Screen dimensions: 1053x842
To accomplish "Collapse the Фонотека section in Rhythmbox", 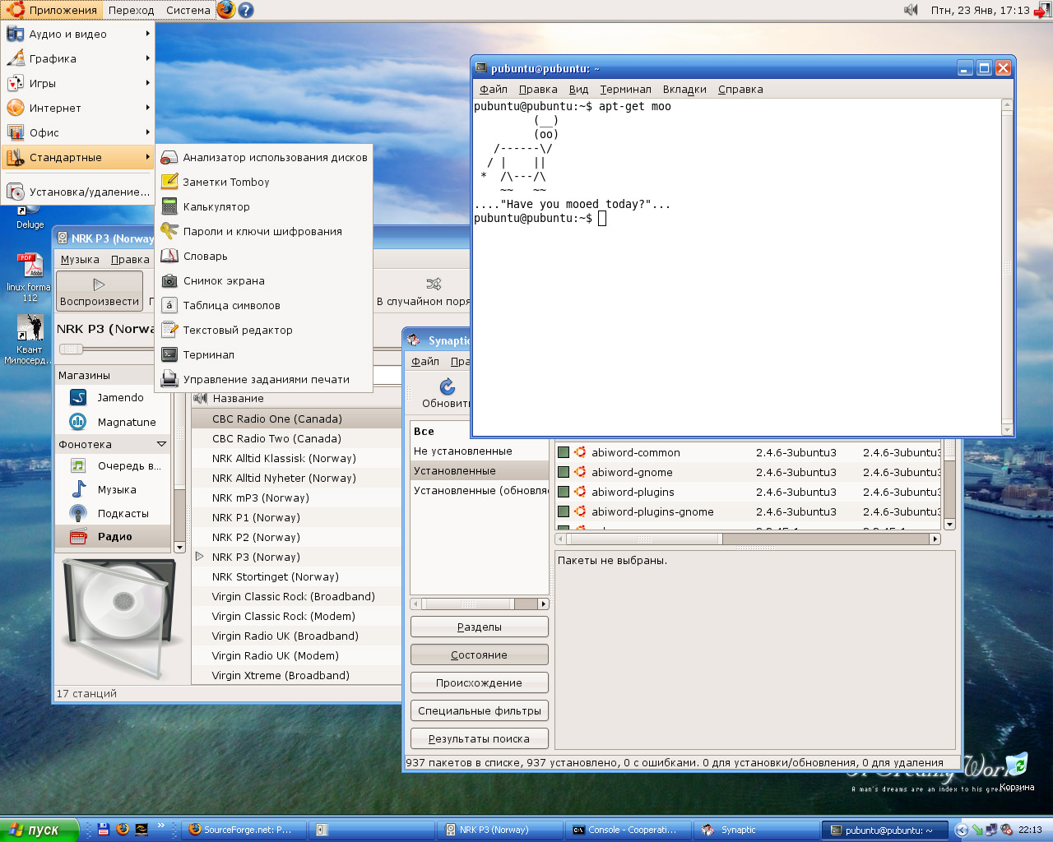I will click(x=161, y=444).
